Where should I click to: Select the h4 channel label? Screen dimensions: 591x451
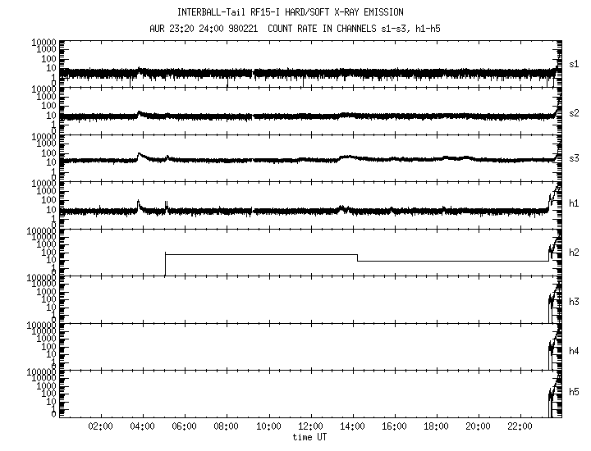pos(574,350)
